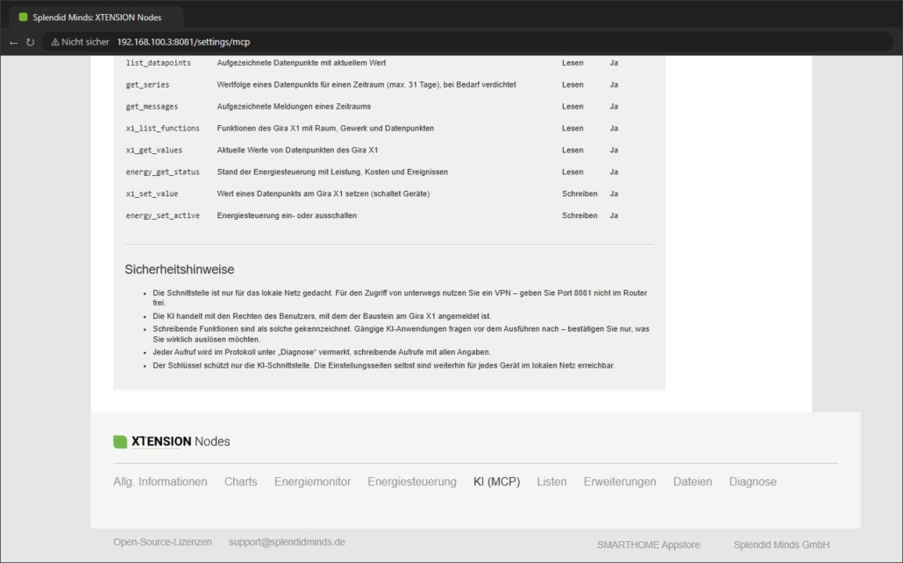Click the energy_set_active function name
The image size is (903, 563).
point(163,216)
